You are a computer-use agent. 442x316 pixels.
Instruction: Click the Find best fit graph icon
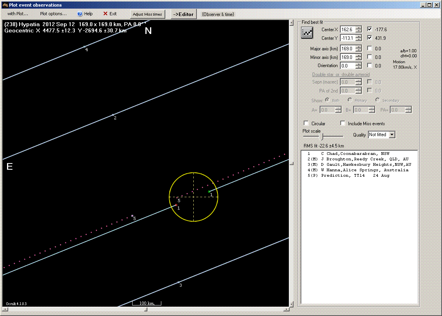(307, 32)
